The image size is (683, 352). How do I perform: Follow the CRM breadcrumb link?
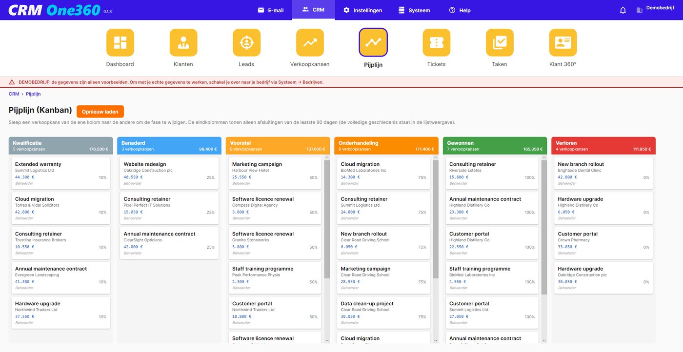click(14, 94)
